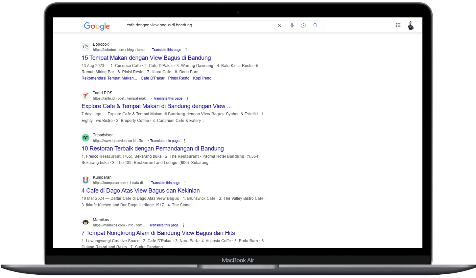Click the '13 Aug 2023' snippet date
This screenshot has height=278, width=476.
tap(93, 66)
